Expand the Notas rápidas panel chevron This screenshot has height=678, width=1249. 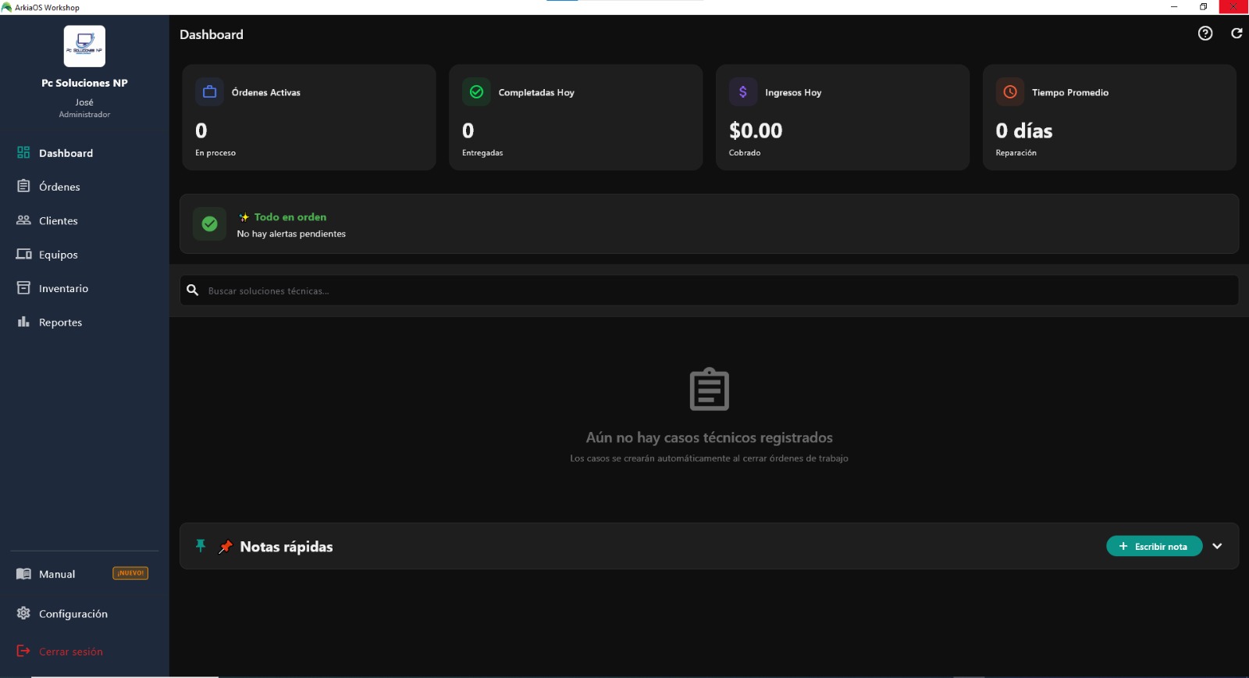click(1217, 546)
